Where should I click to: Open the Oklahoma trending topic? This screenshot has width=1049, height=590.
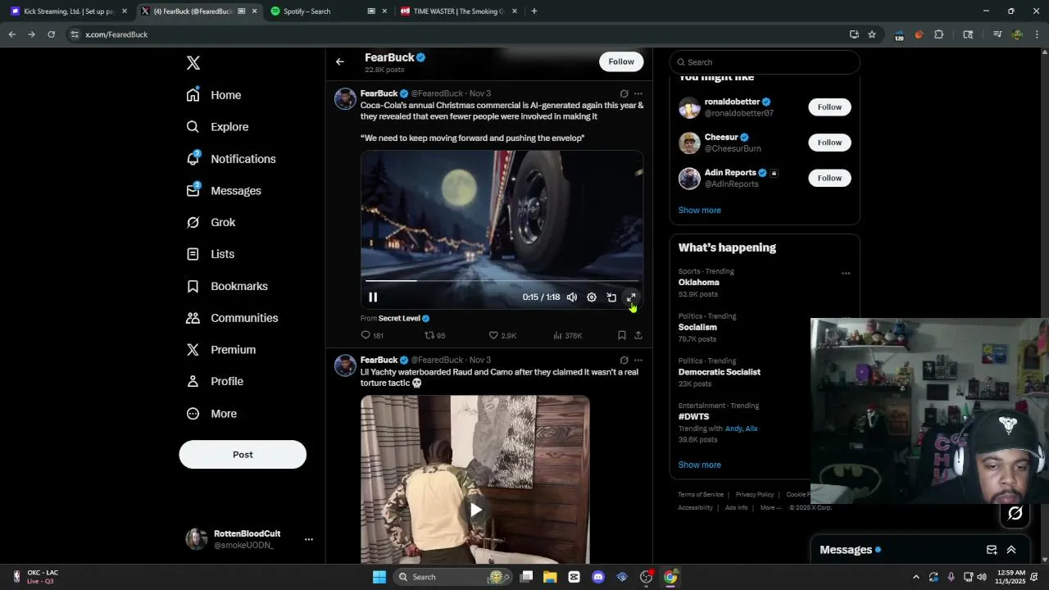coord(698,283)
